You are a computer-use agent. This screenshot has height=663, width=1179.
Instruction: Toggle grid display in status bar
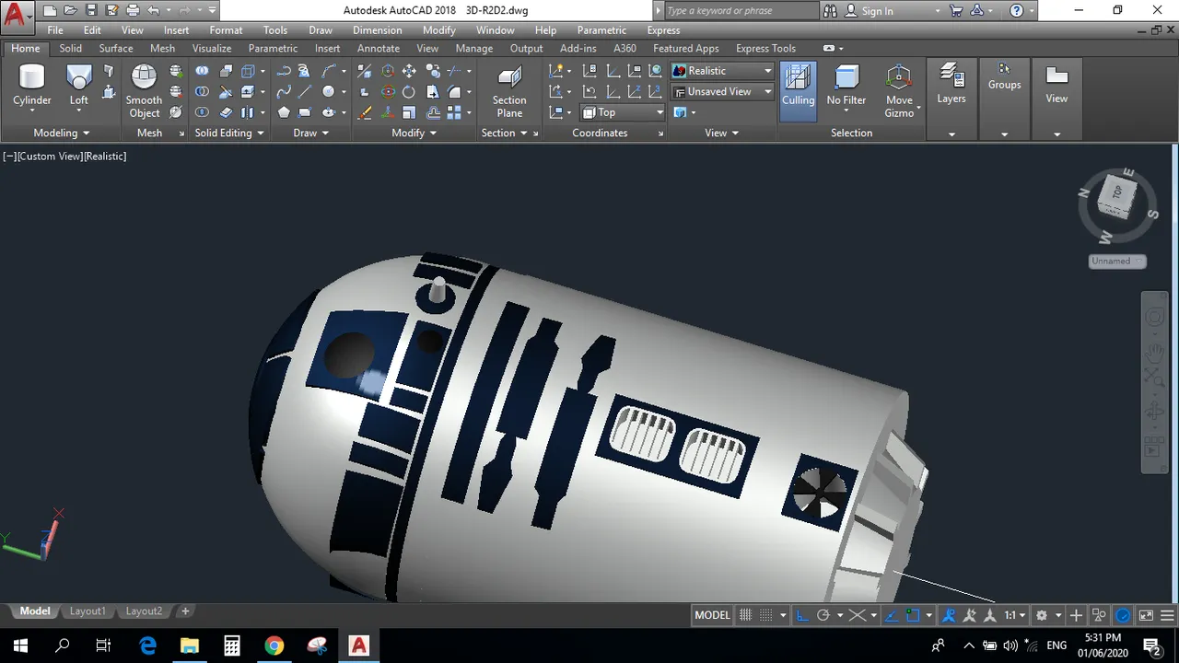[746, 615]
